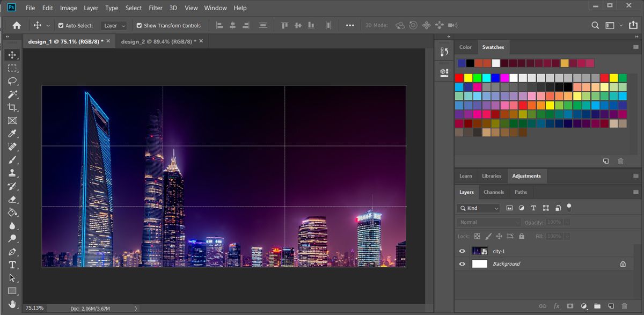Screen dimensions: 644x315
Task: Select the Crop tool
Action: click(x=13, y=107)
